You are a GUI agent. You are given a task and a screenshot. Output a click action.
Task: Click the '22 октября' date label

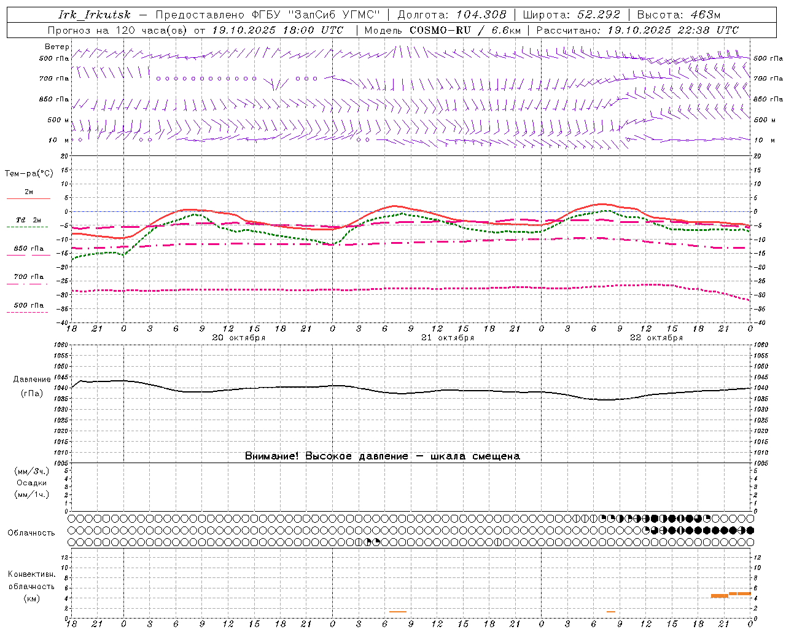click(x=656, y=338)
